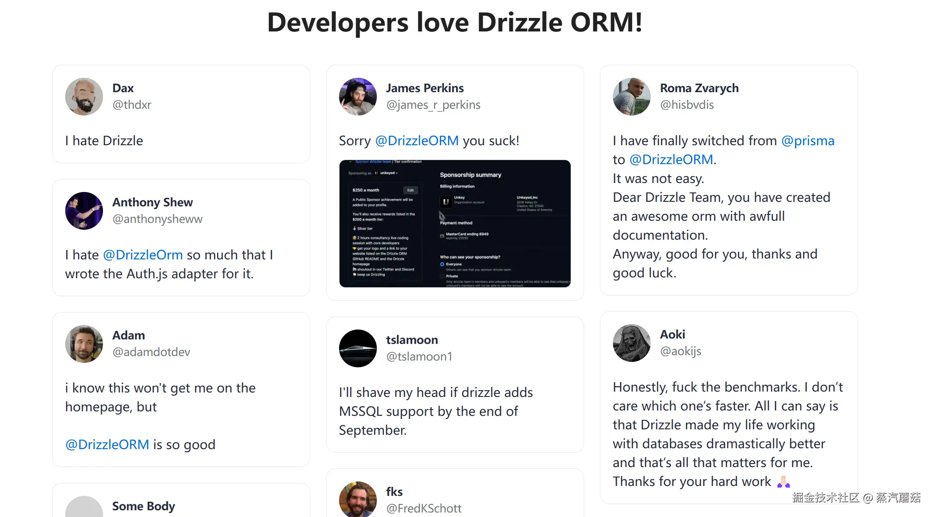Click Roma Zvarych's profile picture
Image resolution: width=934 pixels, height=517 pixels.
[632, 97]
